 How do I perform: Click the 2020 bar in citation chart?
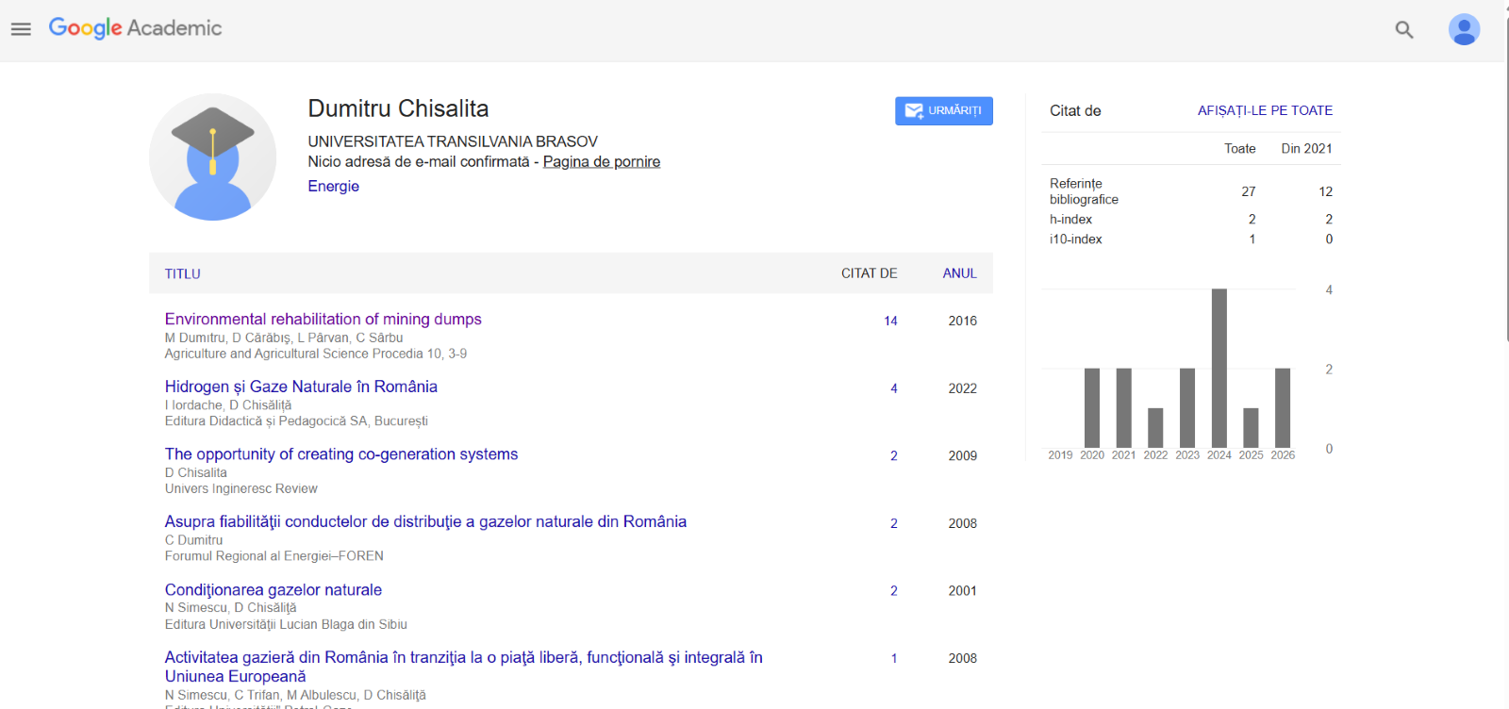click(x=1092, y=407)
